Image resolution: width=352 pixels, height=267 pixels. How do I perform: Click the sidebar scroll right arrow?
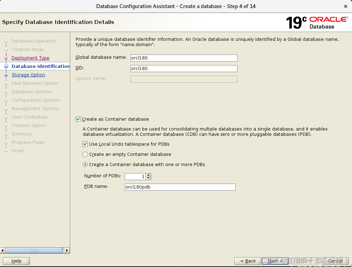(67, 250)
